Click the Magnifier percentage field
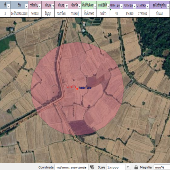 tap(161, 167)
